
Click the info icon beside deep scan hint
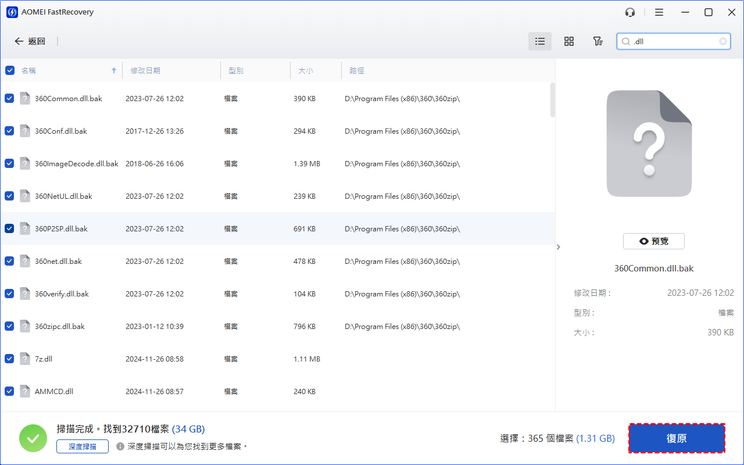coord(120,446)
